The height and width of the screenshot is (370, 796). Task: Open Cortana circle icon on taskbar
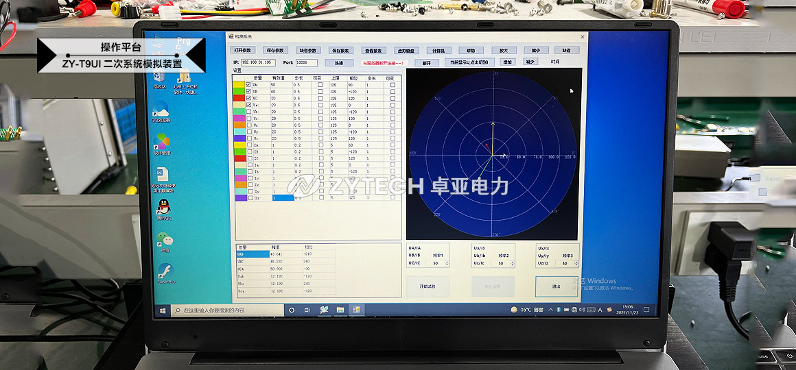point(292,310)
